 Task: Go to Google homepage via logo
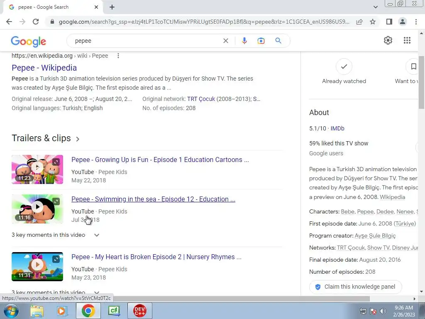[x=29, y=41]
